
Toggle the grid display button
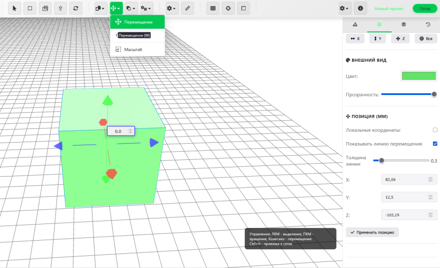point(213,9)
